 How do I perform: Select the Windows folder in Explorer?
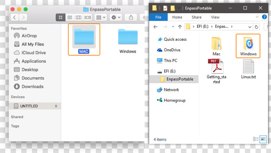click(x=248, y=46)
